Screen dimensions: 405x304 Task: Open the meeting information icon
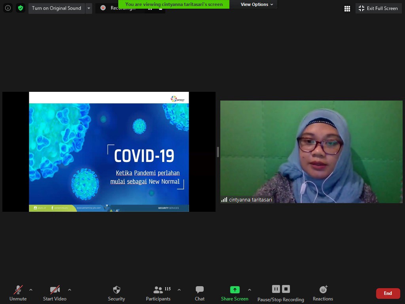coord(8,8)
